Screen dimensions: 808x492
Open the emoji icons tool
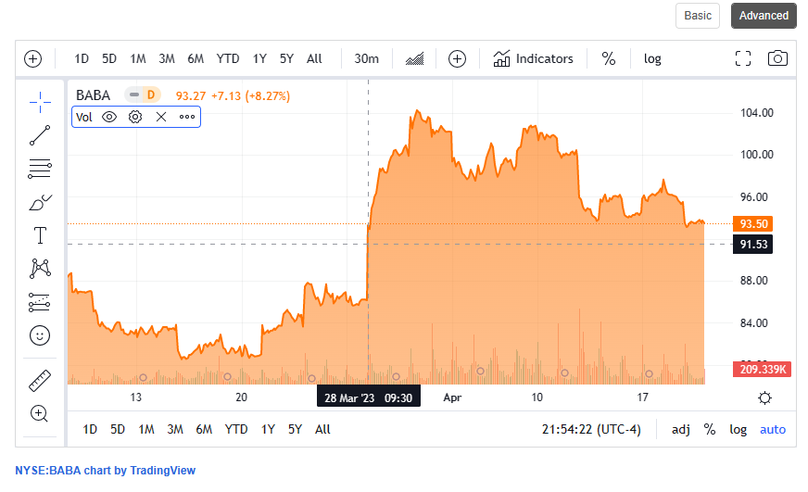coord(40,334)
